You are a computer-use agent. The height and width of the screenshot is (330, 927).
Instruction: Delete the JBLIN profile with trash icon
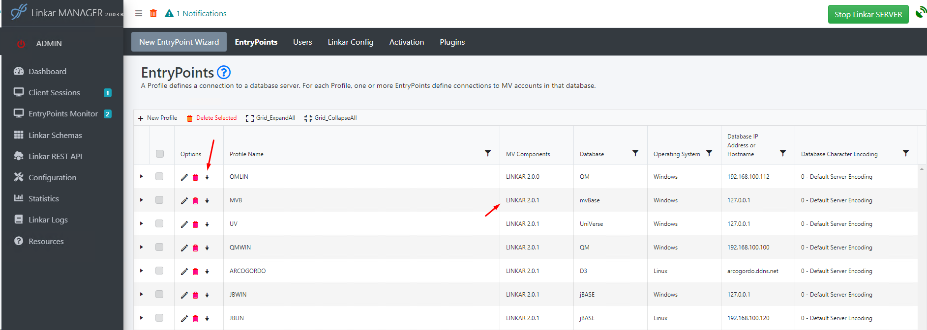coord(196,319)
